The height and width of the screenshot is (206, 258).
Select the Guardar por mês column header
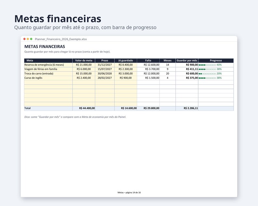pyautogui.click(x=187, y=60)
